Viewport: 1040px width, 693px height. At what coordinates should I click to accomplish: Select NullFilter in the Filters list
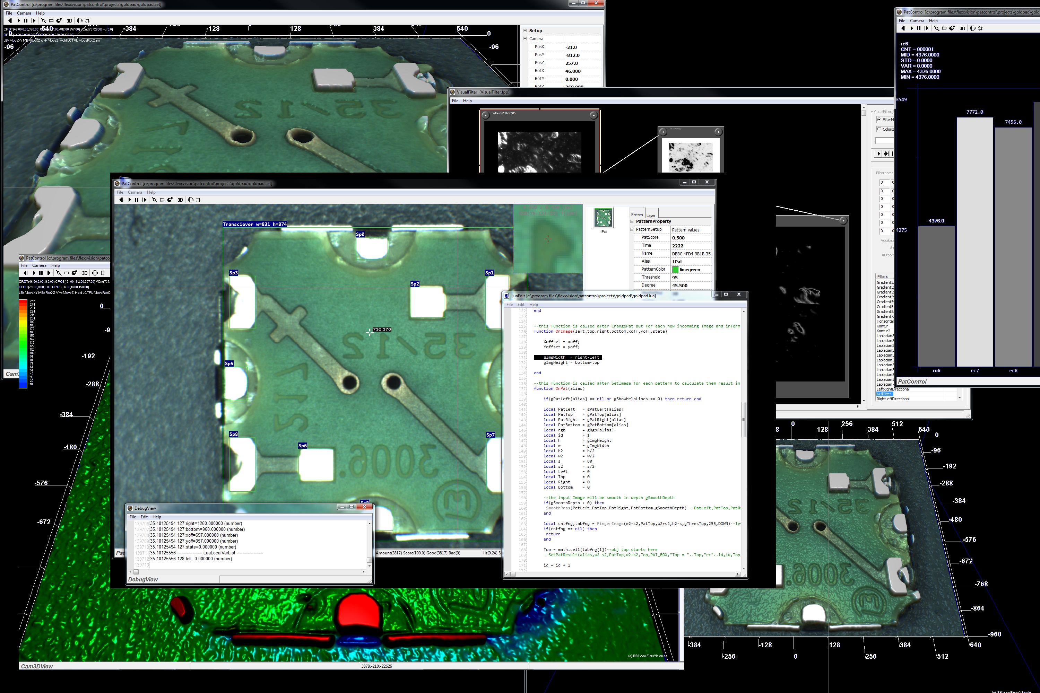pos(884,394)
